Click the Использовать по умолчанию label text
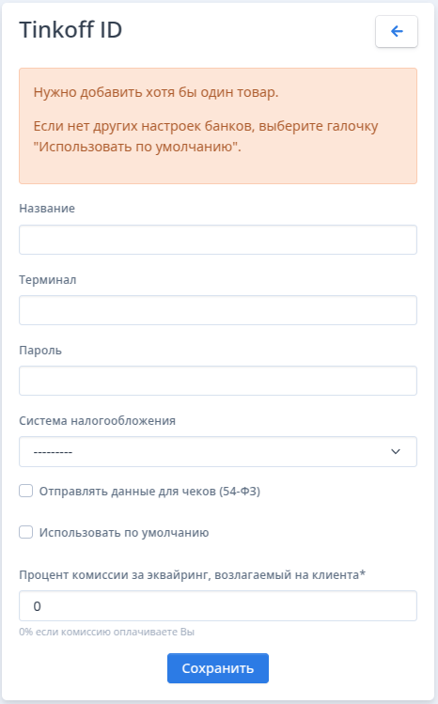Image resolution: width=438 pixels, height=704 pixels. 124,533
